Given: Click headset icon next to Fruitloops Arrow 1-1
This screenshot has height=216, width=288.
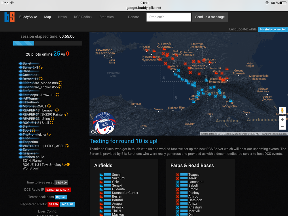Looking at the screenshot, I should tap(58, 95).
